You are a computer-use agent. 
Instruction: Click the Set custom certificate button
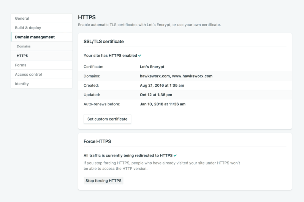(x=108, y=119)
